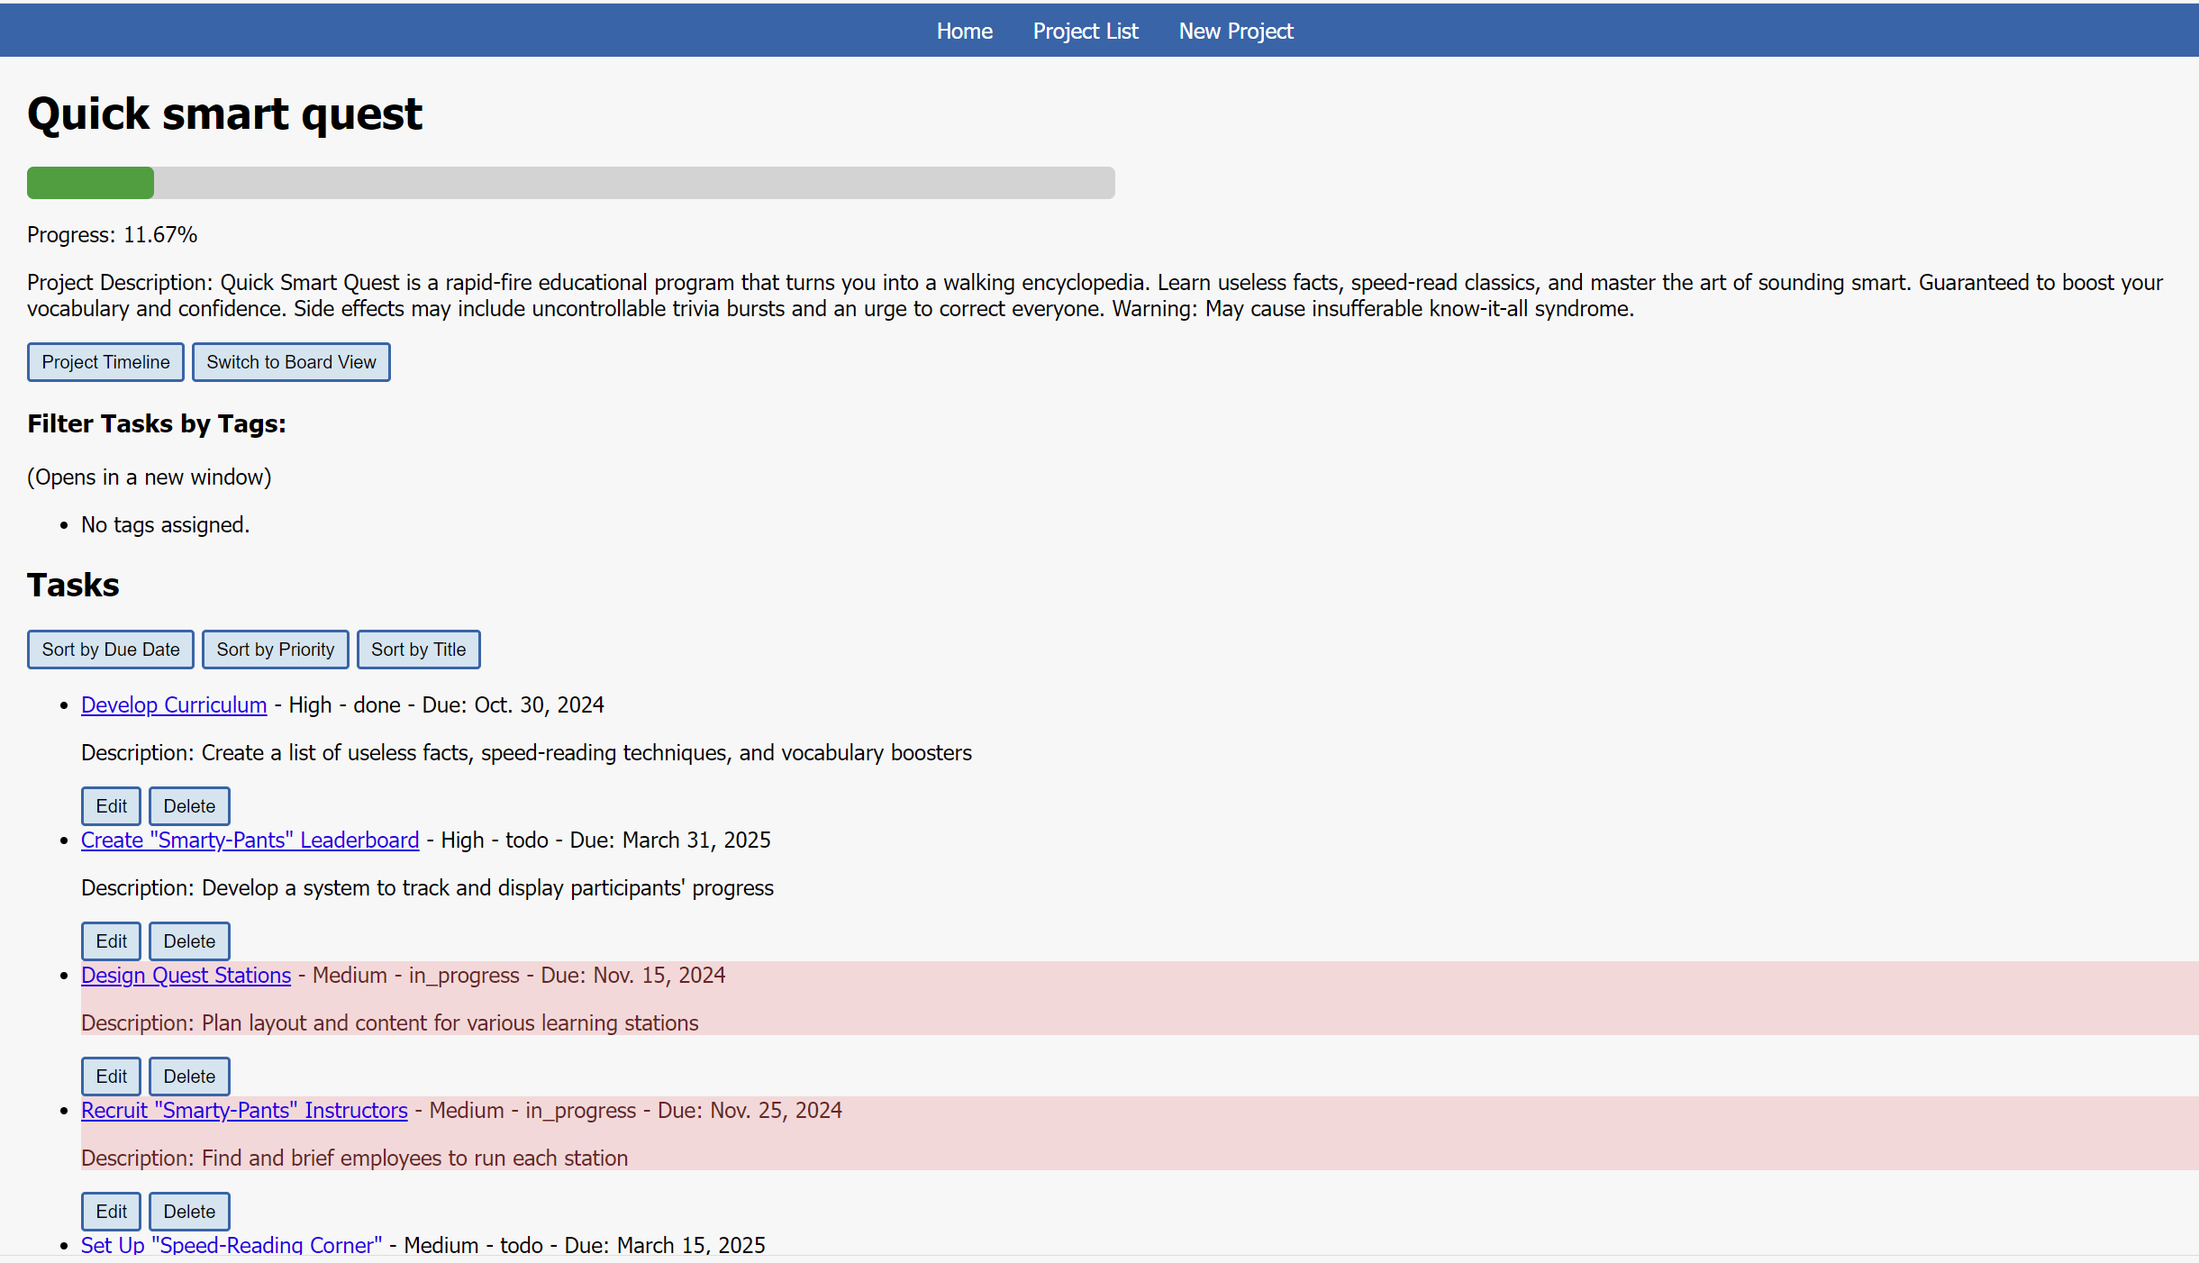Click the Project Timeline button
The image size is (2199, 1263).
click(105, 362)
